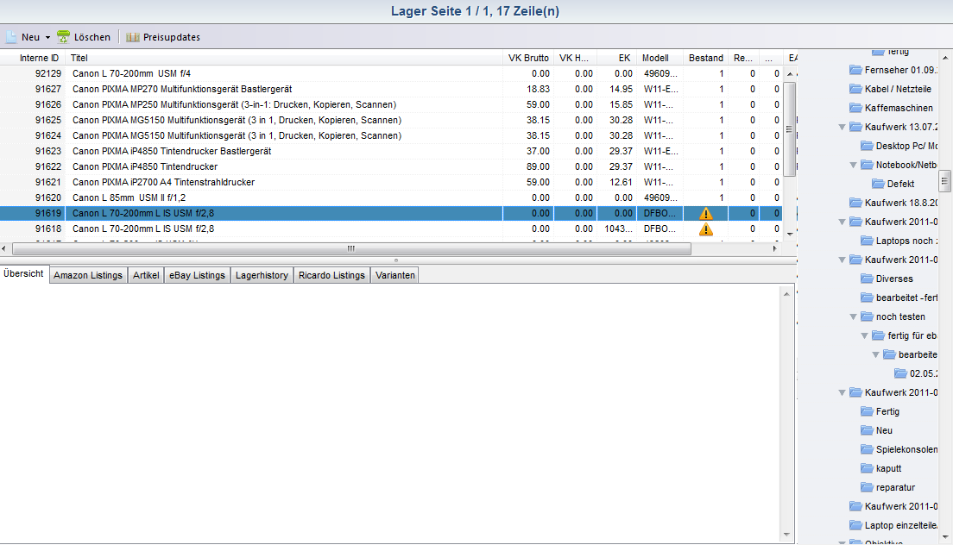Image resolution: width=953 pixels, height=545 pixels.
Task: Click the Kaffemaschinen folder icon
Action: coord(855,108)
